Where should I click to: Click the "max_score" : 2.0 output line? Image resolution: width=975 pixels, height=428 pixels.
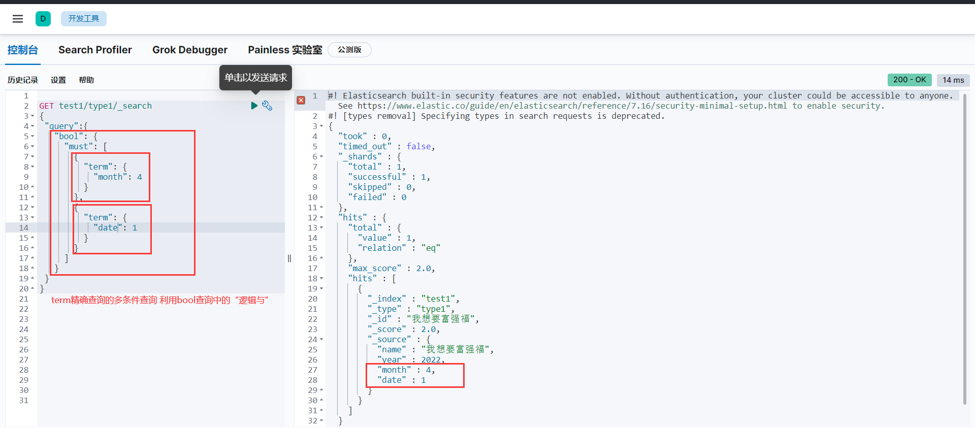[392, 268]
